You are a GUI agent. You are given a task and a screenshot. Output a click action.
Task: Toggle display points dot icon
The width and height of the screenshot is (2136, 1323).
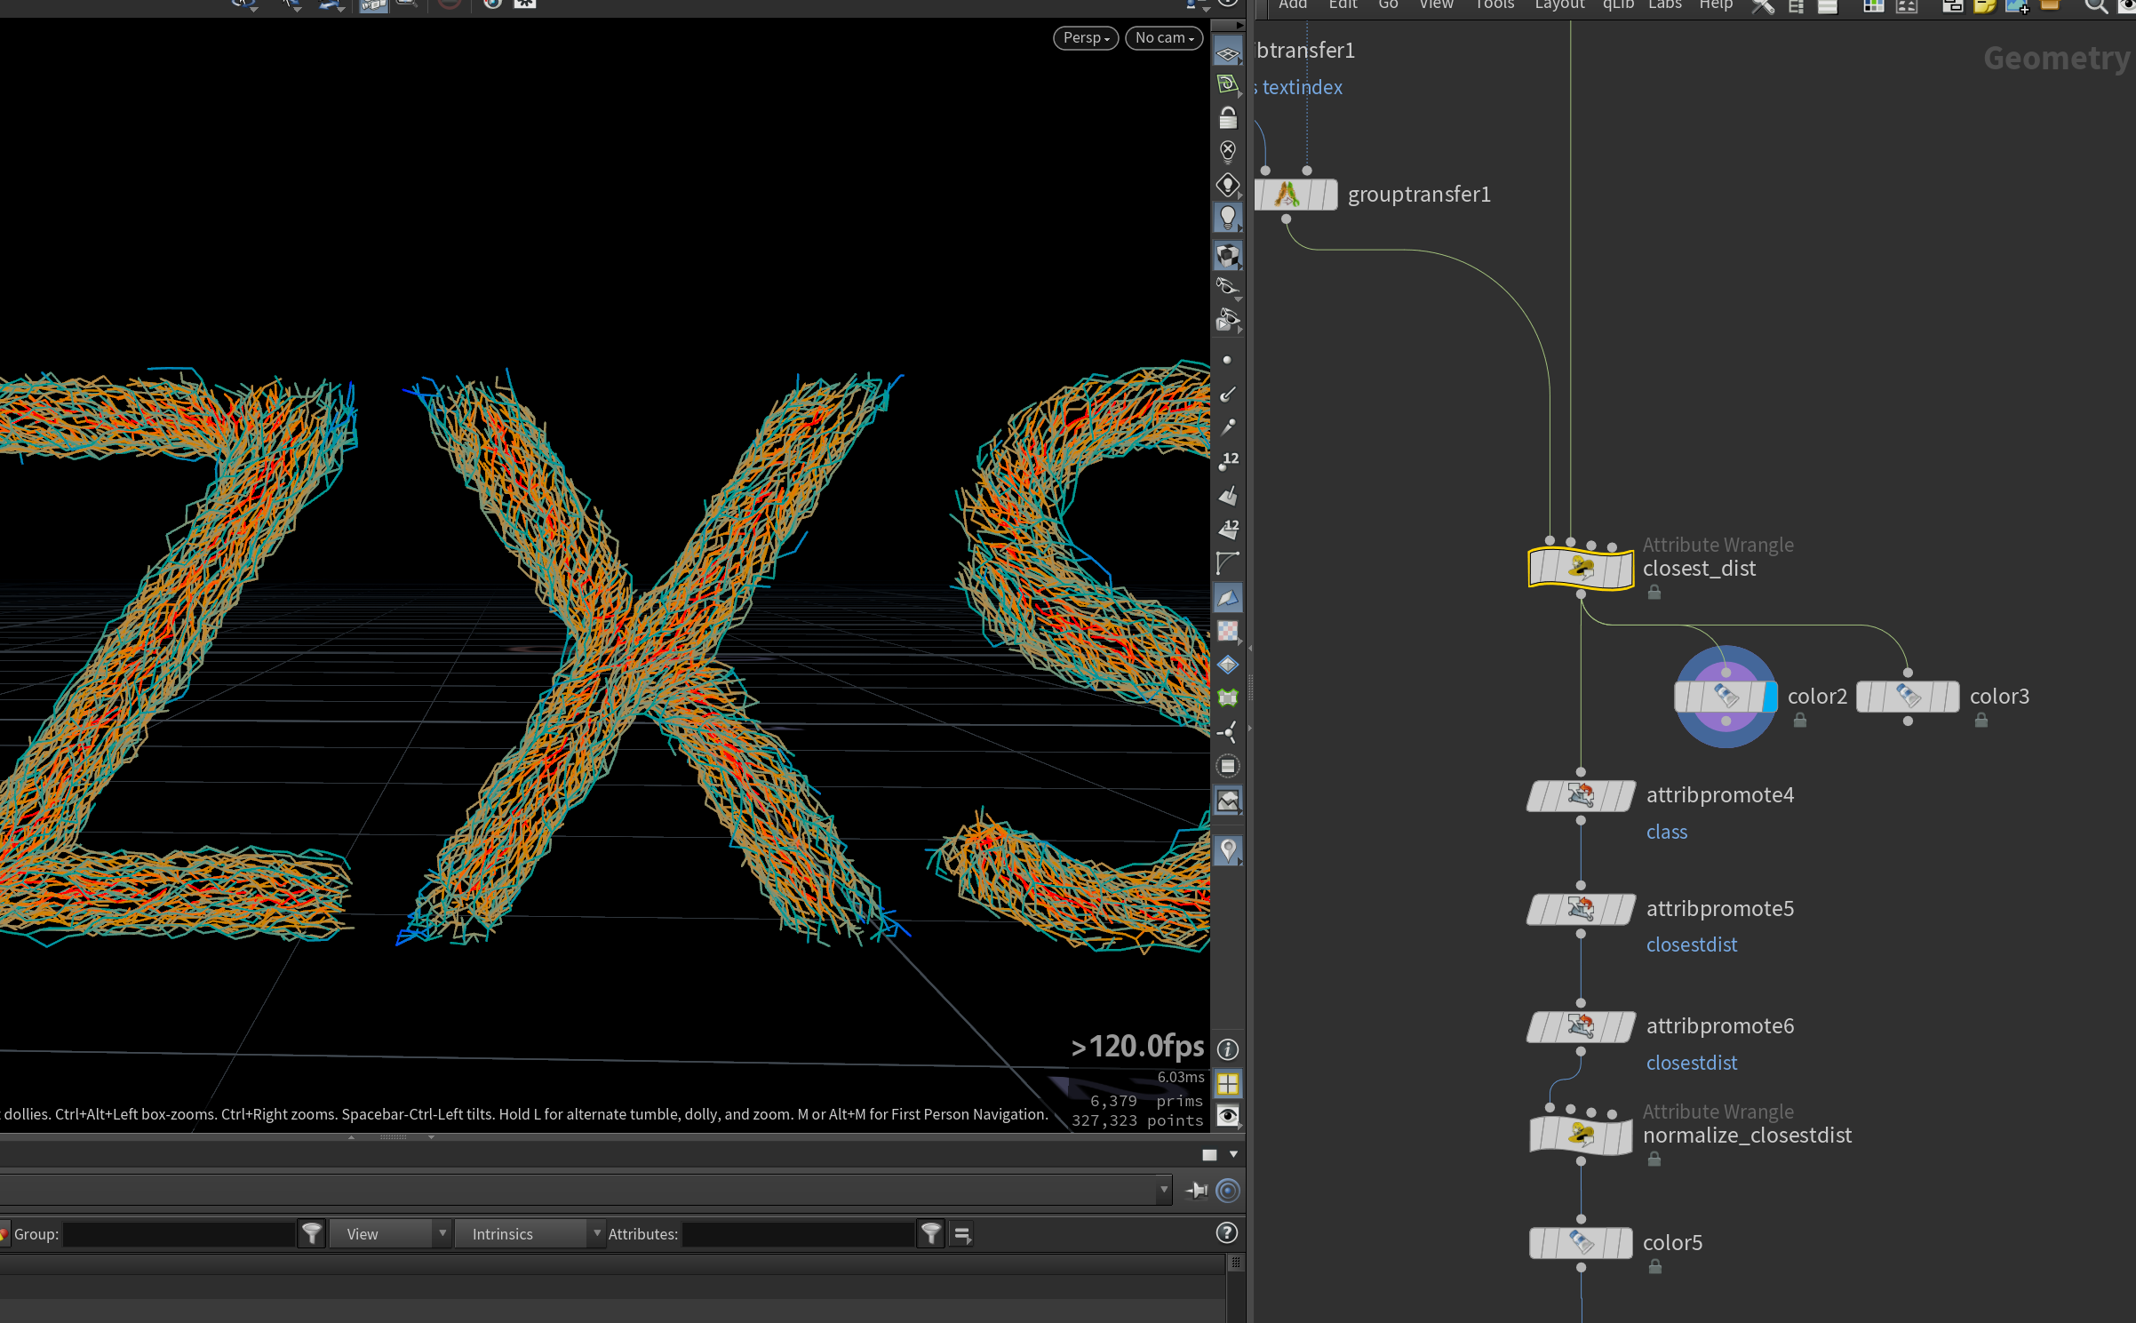[x=1228, y=360]
